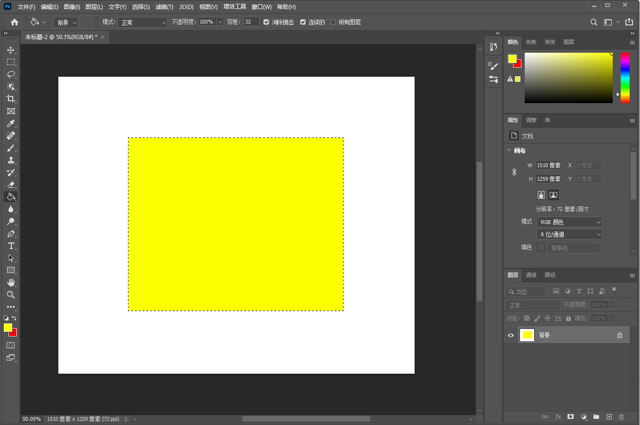The height and width of the screenshot is (425, 640).
Task: Toggle Quick Mask mode
Action: (x=11, y=345)
